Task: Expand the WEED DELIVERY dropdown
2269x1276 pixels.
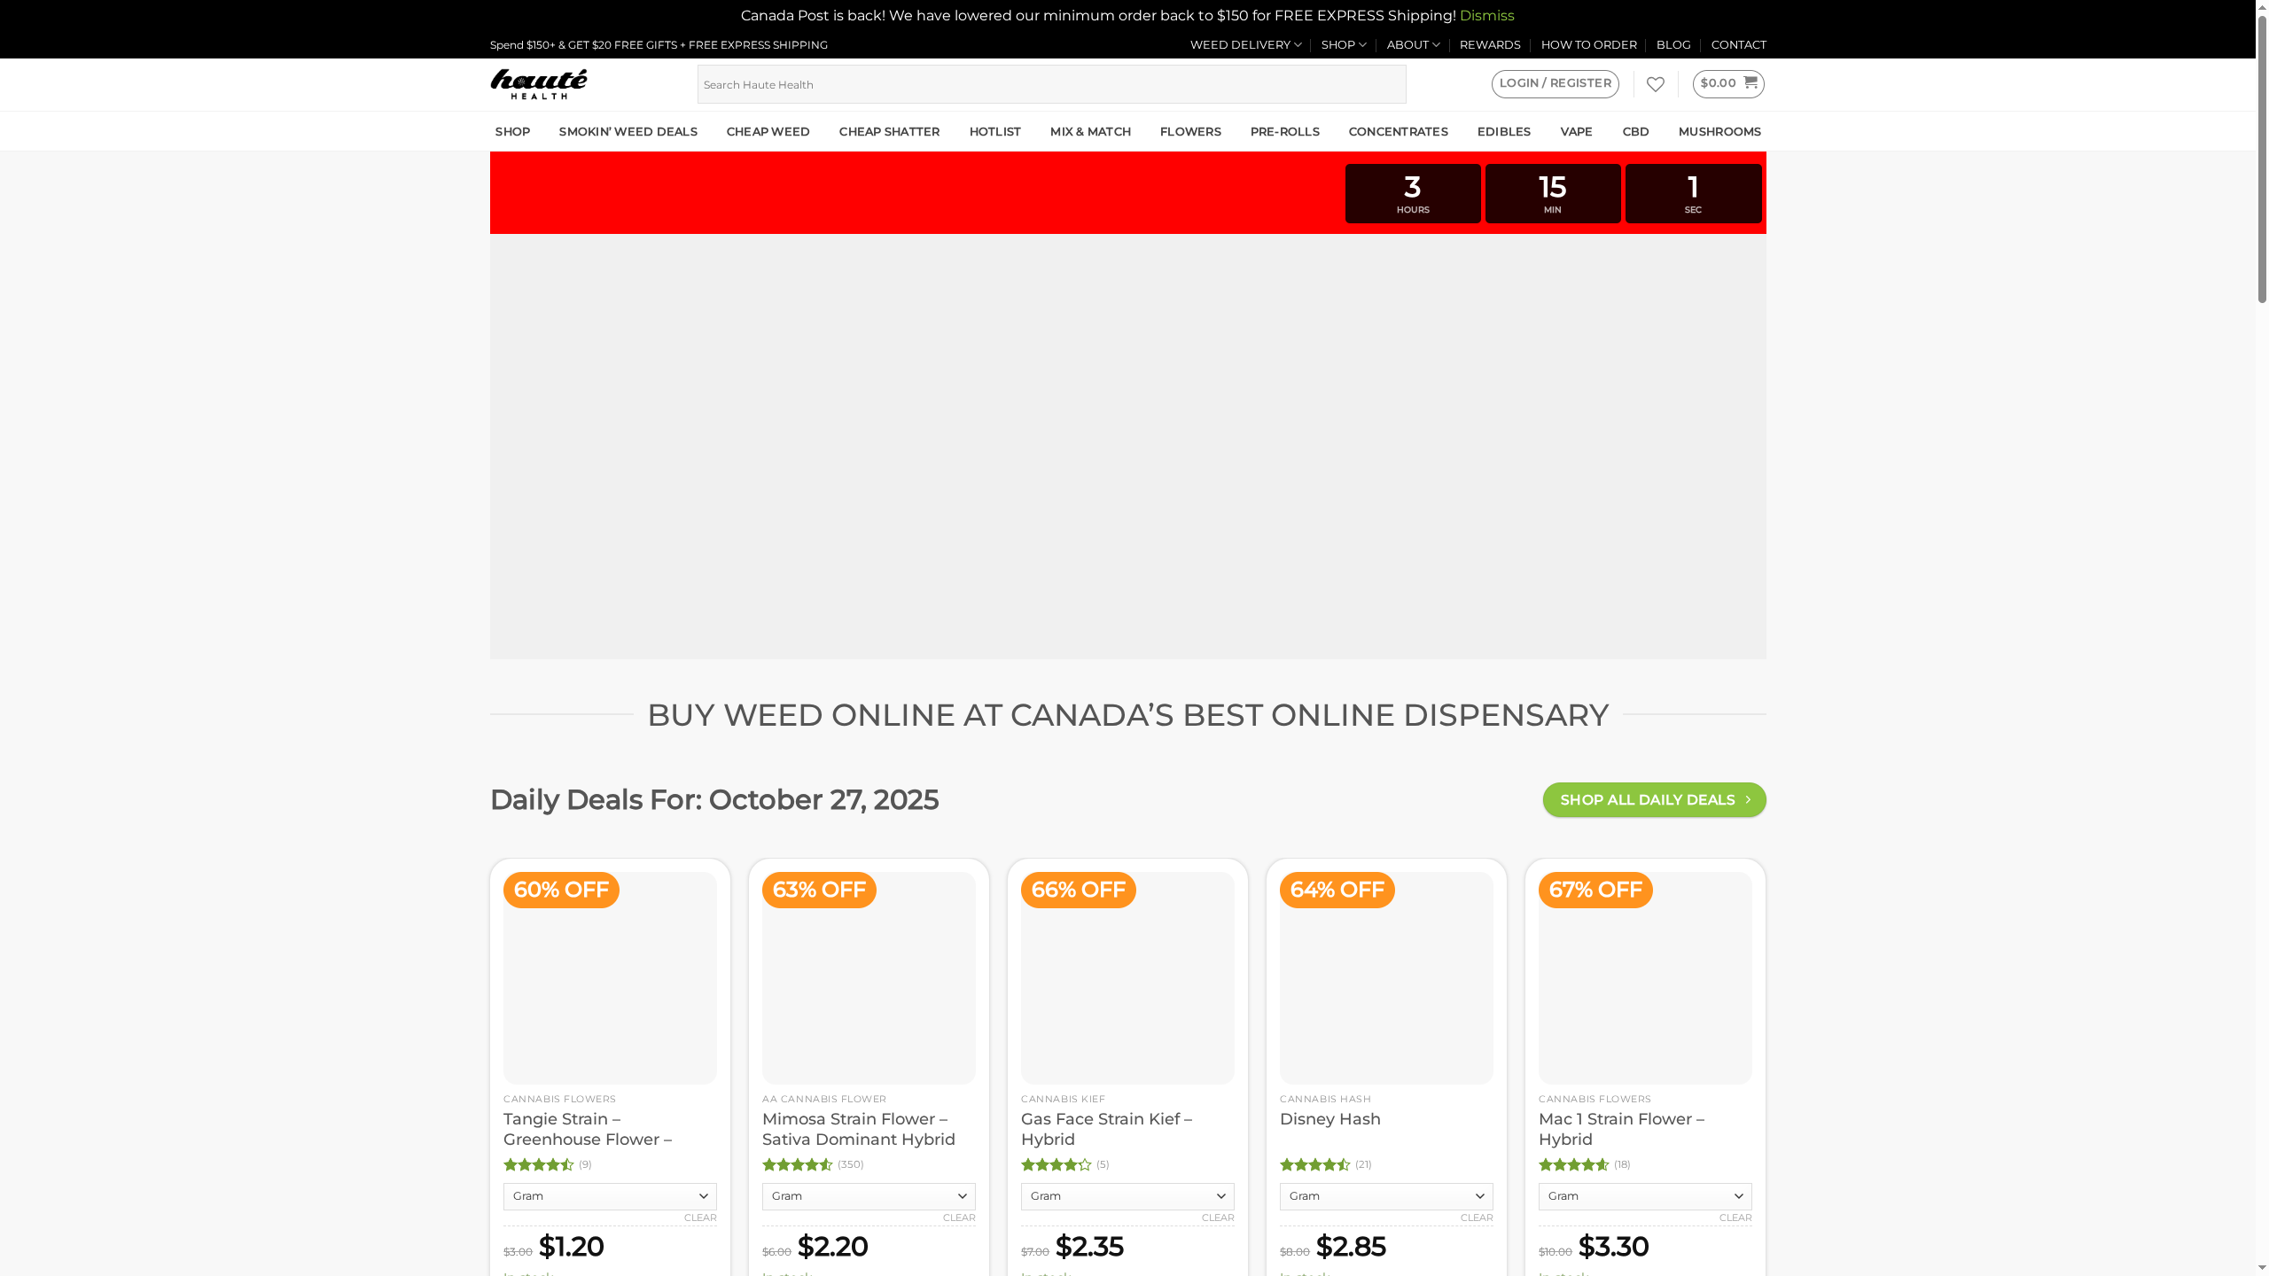Action: tap(1244, 44)
